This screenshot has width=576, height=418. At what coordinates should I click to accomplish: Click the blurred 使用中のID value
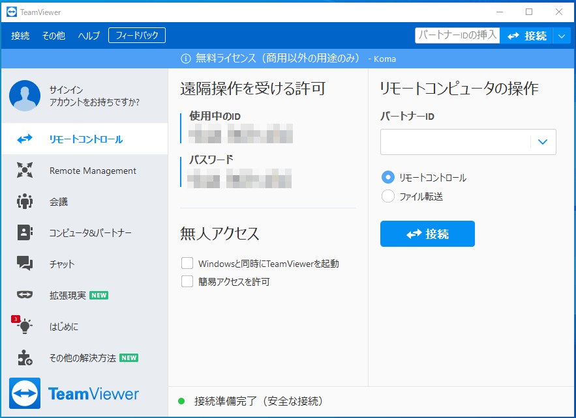(x=241, y=133)
